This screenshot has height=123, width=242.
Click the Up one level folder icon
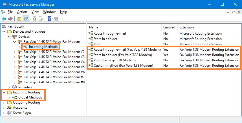[19, 19]
